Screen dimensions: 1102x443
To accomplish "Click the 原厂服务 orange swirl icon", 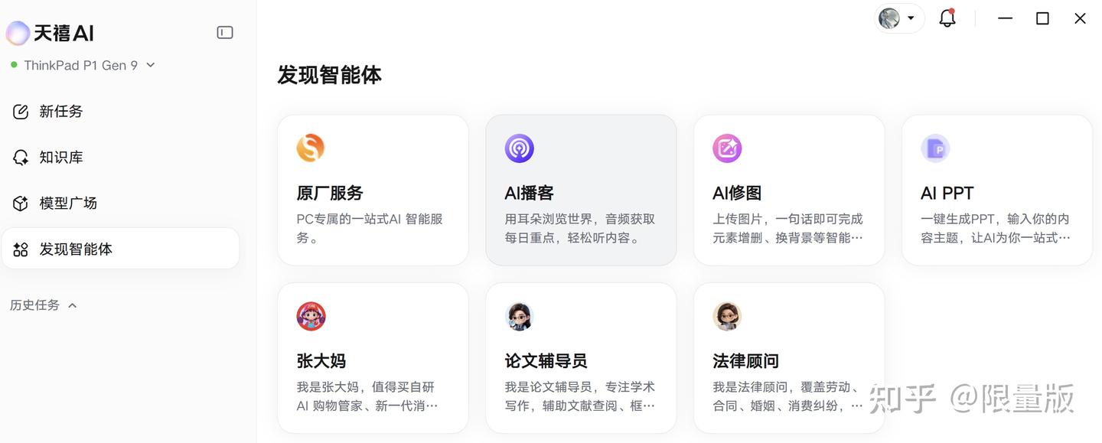I will click(x=311, y=148).
